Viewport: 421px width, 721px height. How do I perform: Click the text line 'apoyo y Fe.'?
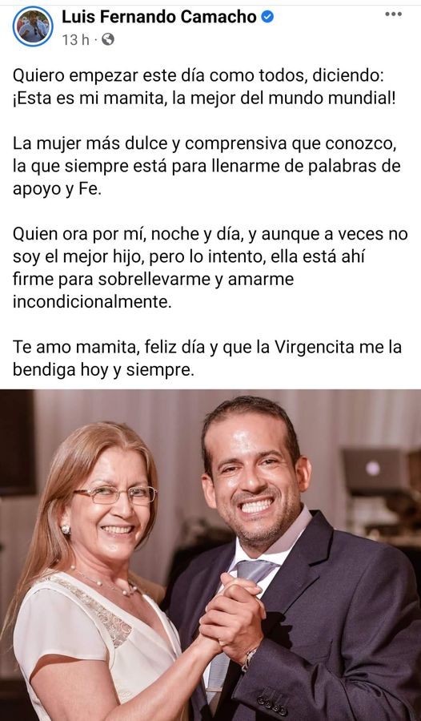57,190
